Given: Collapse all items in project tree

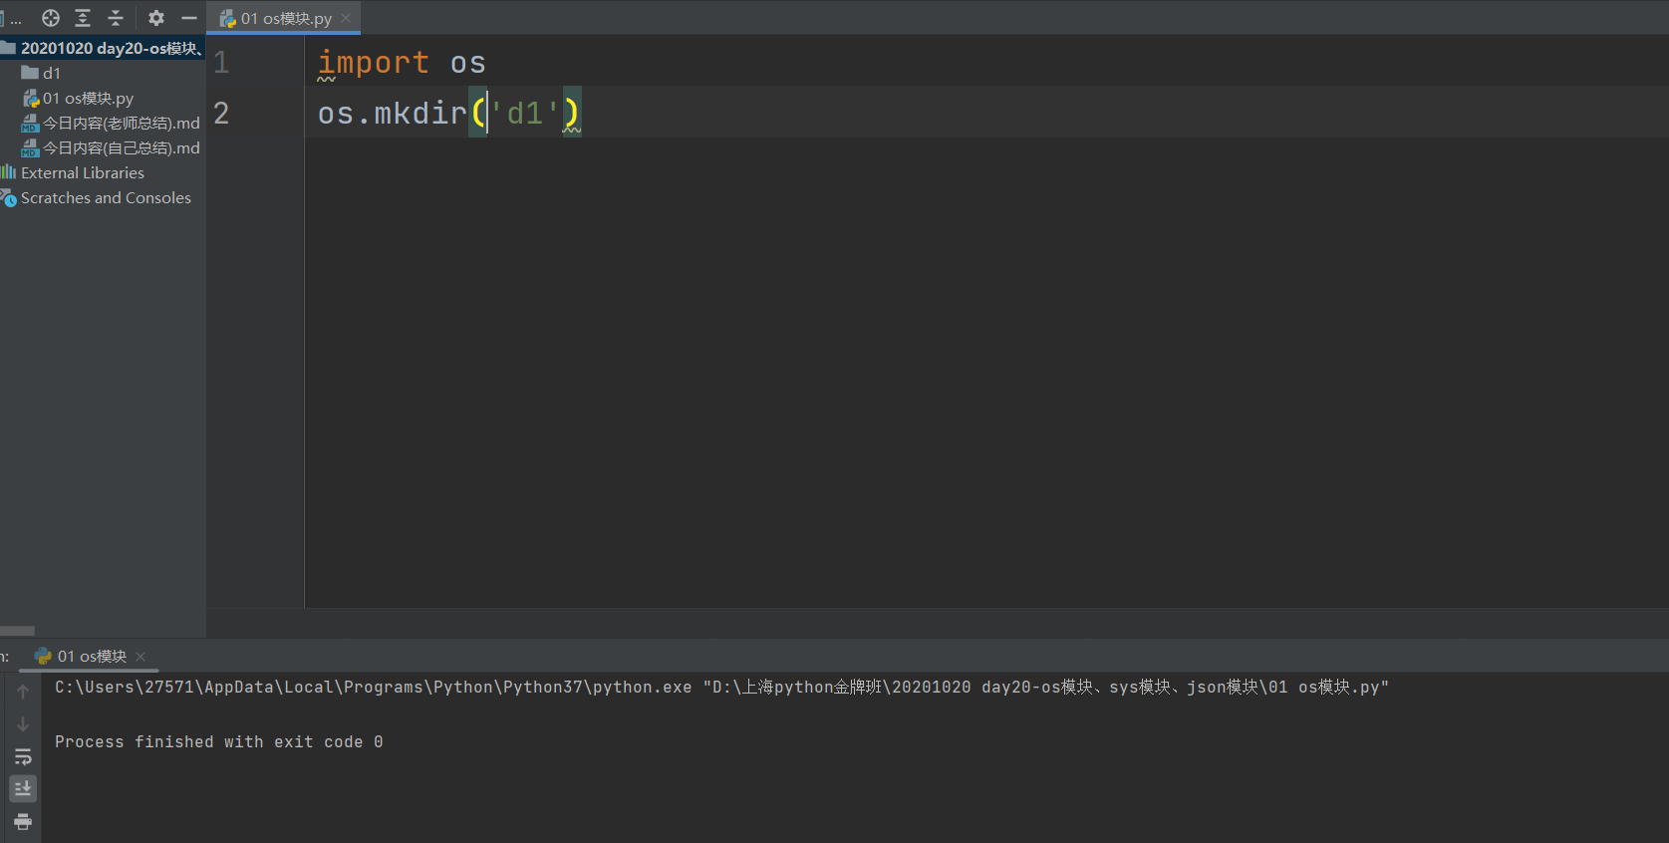Looking at the screenshot, I should point(116,18).
